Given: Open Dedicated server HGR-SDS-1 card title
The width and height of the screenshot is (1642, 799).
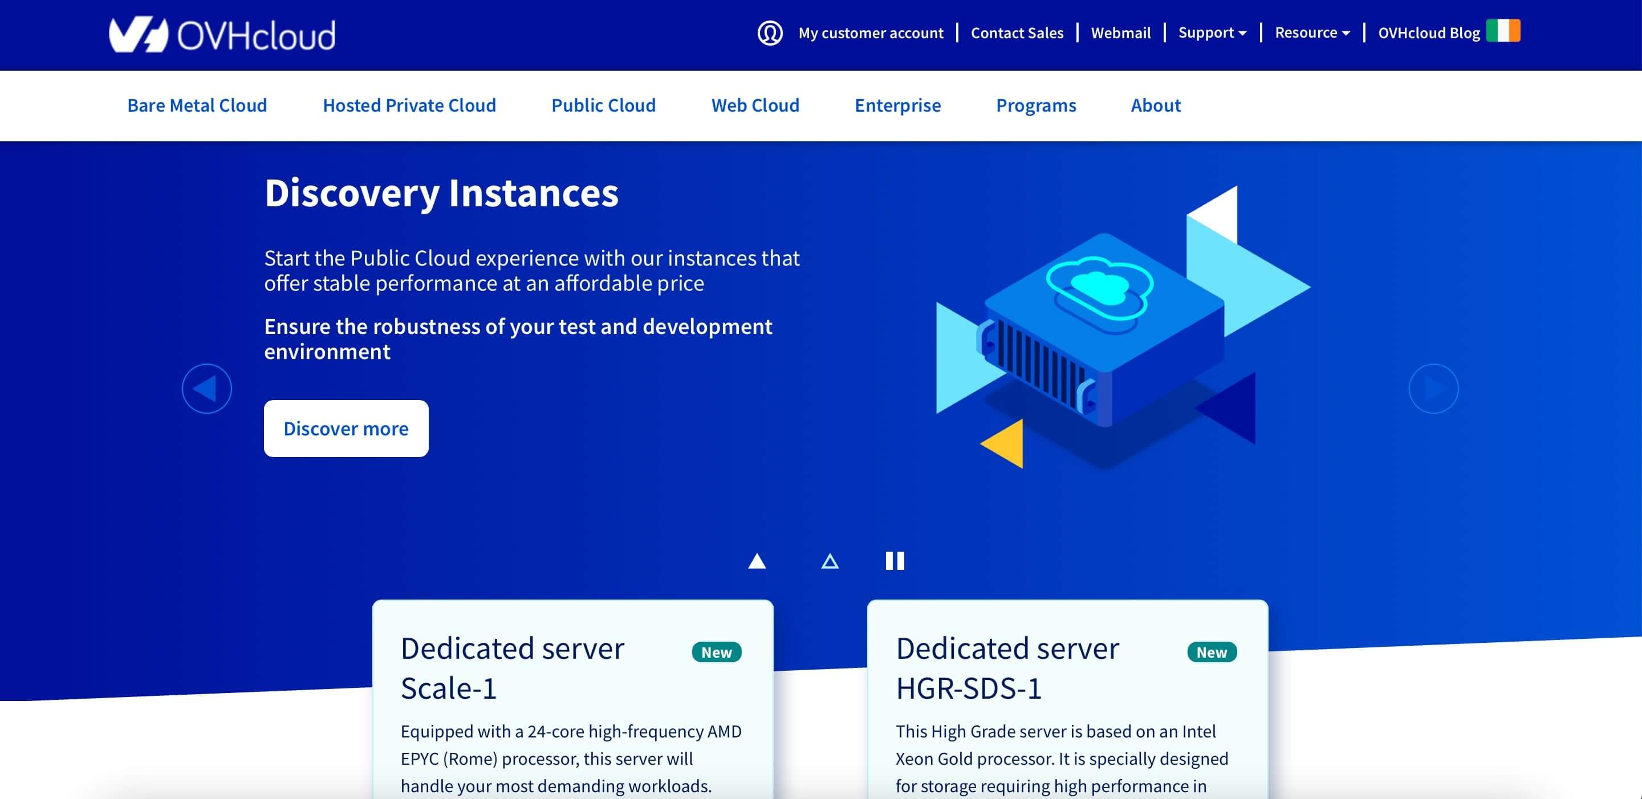Looking at the screenshot, I should (x=1007, y=668).
